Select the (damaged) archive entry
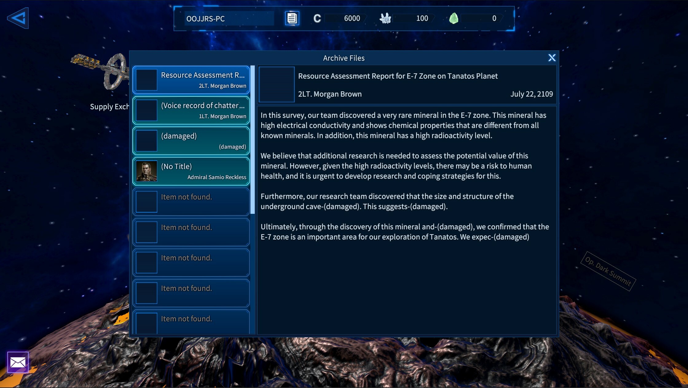This screenshot has width=688, height=388. tap(191, 141)
